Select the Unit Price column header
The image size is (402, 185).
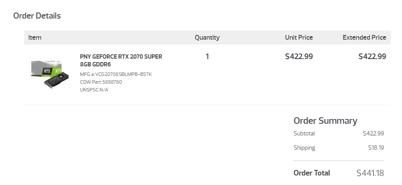point(299,38)
